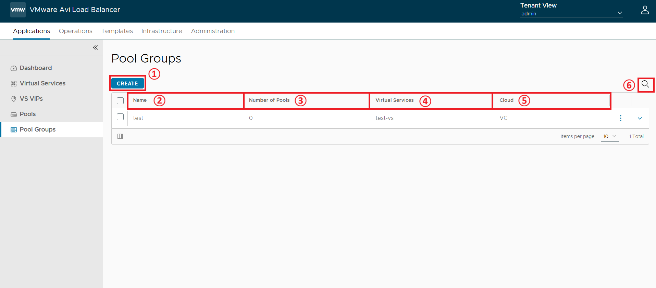The width and height of the screenshot is (656, 288).
Task: Click the Pools icon in sidebar
Action: (x=14, y=114)
